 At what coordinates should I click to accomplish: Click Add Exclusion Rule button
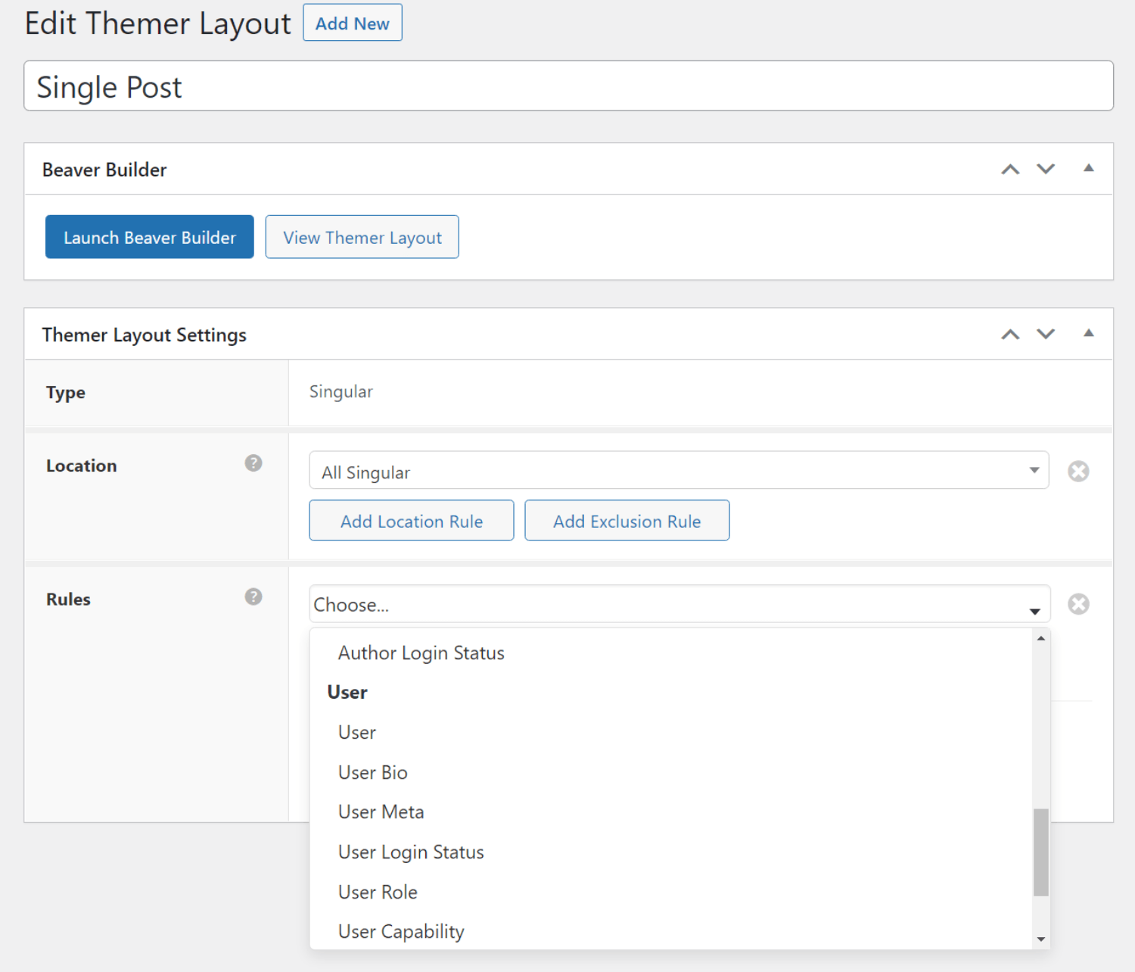coord(627,520)
